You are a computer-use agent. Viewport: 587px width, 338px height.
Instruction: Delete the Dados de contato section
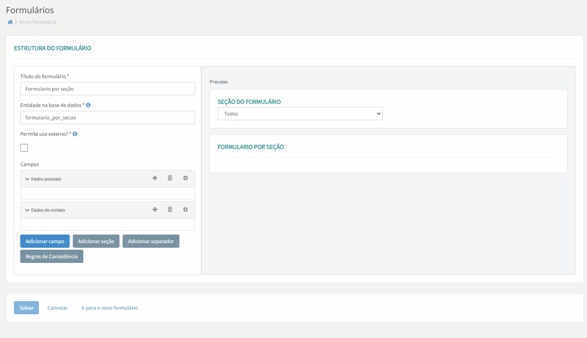click(170, 210)
